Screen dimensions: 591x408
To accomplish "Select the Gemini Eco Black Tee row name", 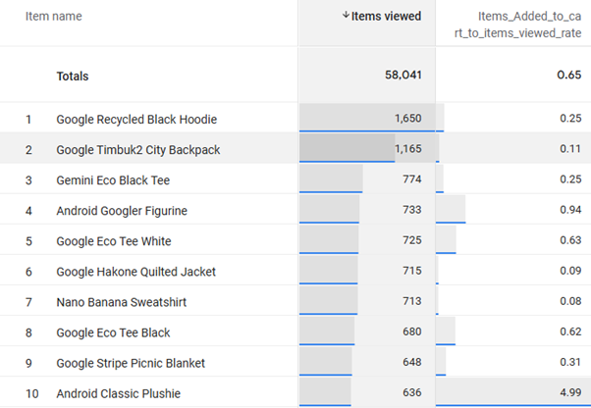I will 114,180.
